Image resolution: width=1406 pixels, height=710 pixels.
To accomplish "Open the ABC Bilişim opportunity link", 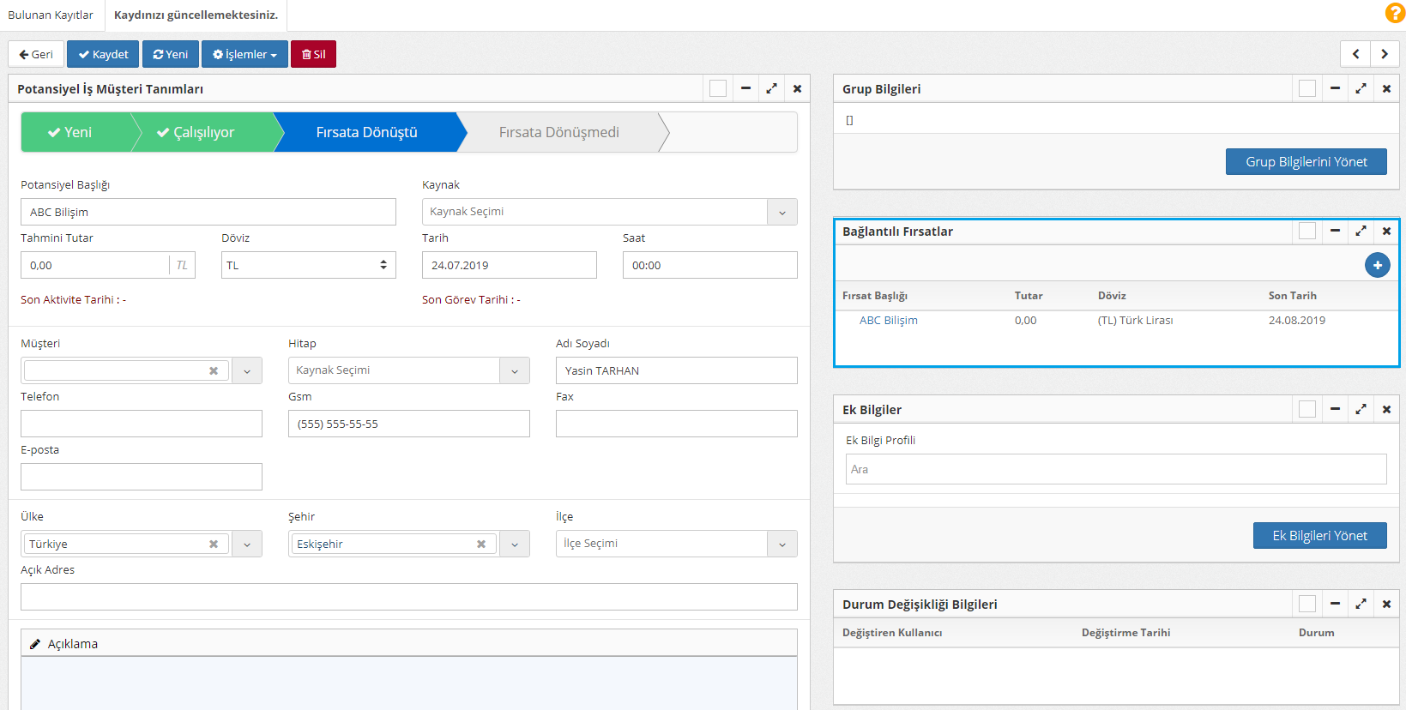I will (x=888, y=320).
